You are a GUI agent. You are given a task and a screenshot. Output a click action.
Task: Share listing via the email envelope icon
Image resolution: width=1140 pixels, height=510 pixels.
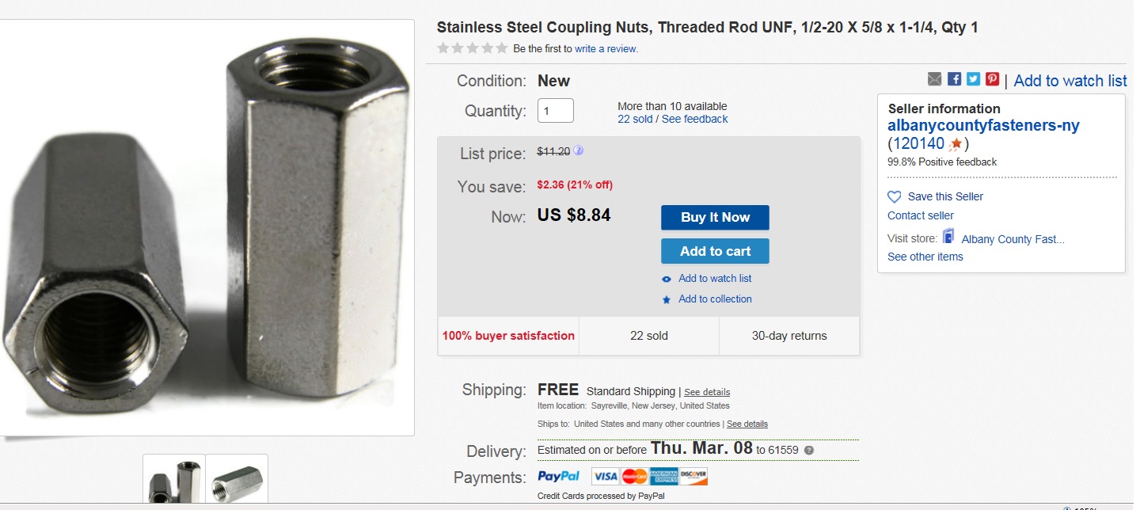pyautogui.click(x=935, y=79)
